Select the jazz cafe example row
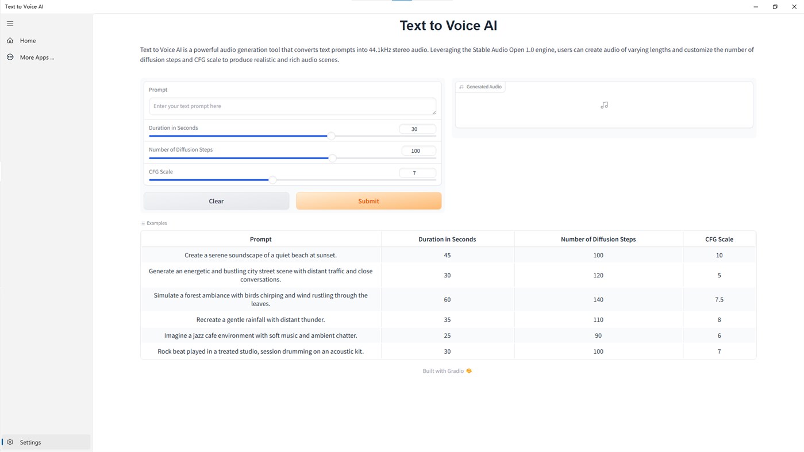The height and width of the screenshot is (452, 804). 260,335
